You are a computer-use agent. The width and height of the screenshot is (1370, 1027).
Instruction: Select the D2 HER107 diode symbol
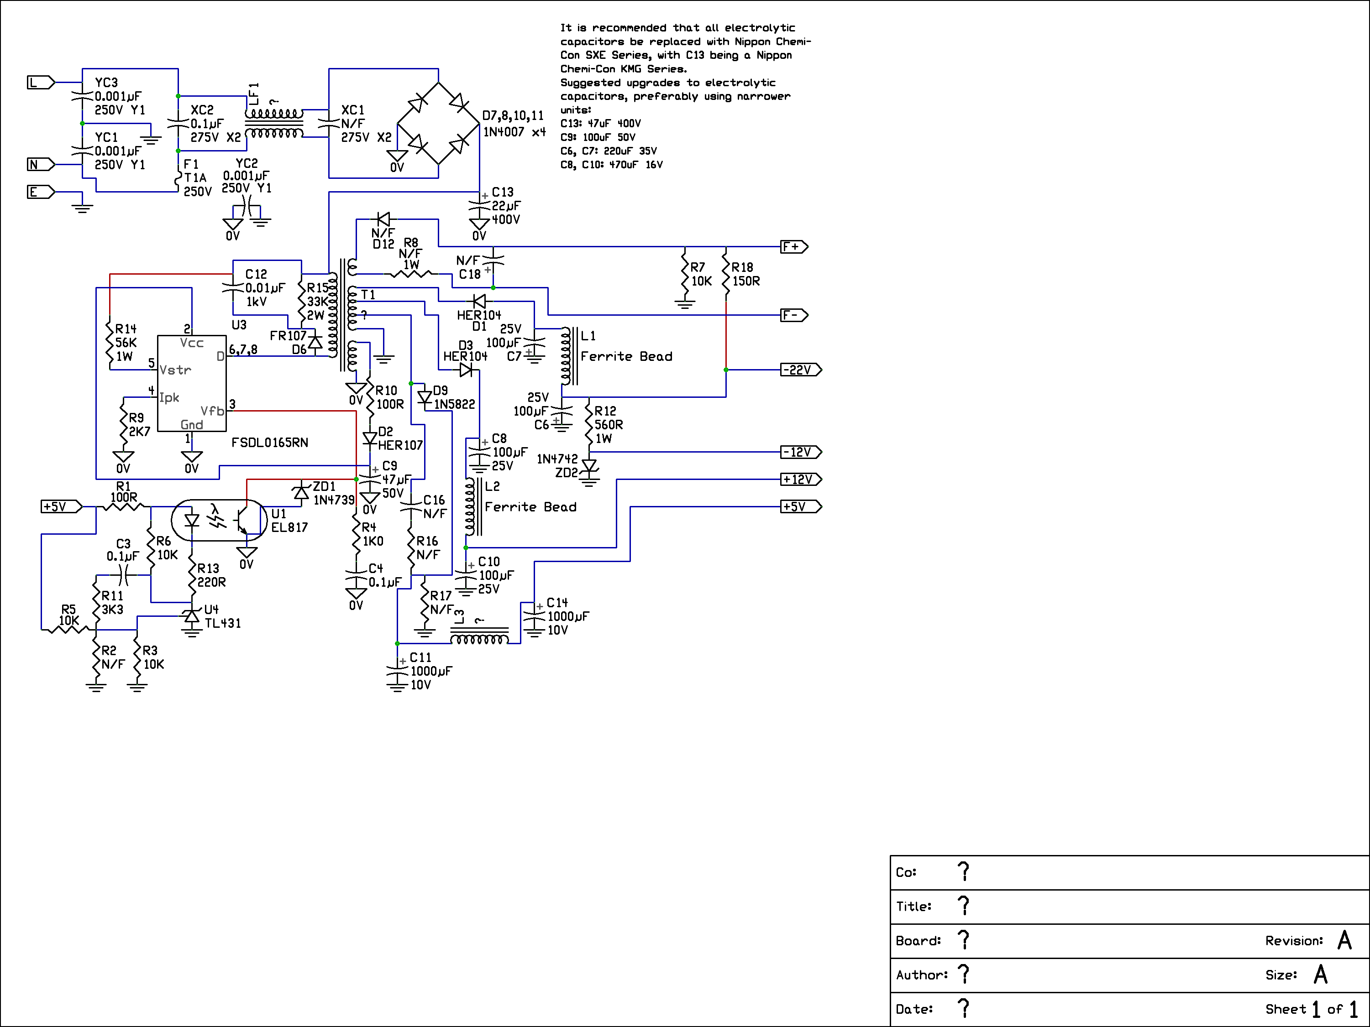tap(370, 438)
